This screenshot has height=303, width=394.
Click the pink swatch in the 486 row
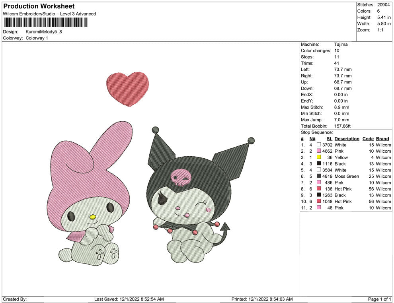(x=319, y=182)
